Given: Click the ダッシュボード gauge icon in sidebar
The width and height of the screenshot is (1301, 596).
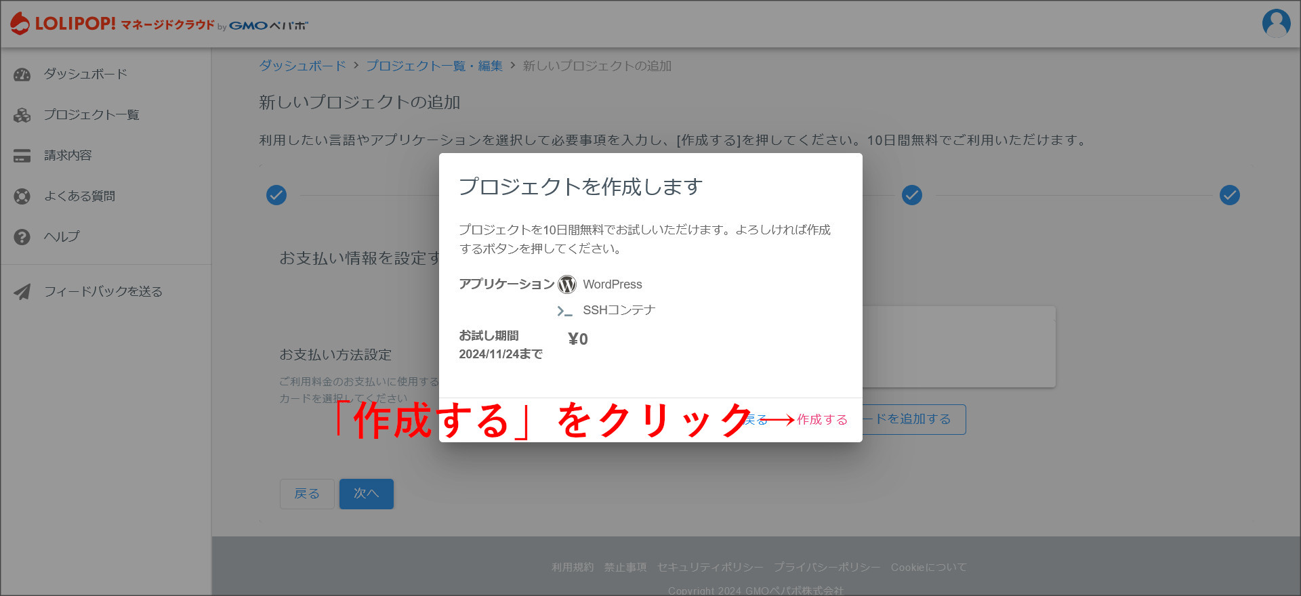Looking at the screenshot, I should tap(22, 74).
